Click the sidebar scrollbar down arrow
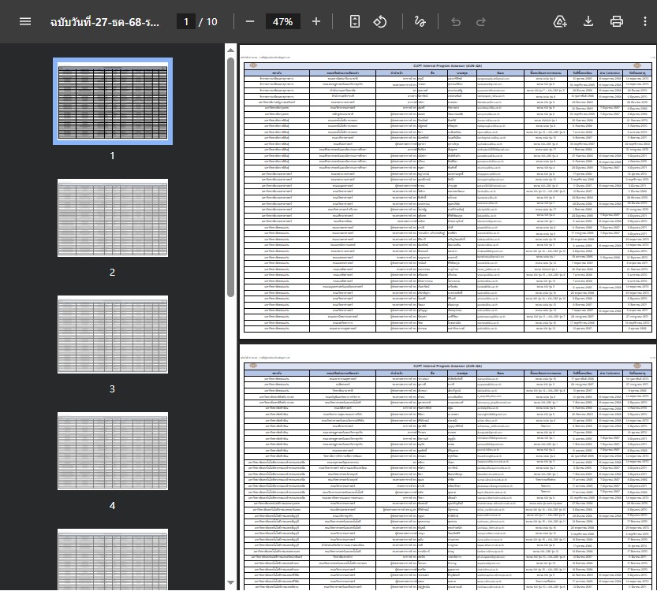The height and width of the screenshot is (591, 657). pyautogui.click(x=230, y=582)
